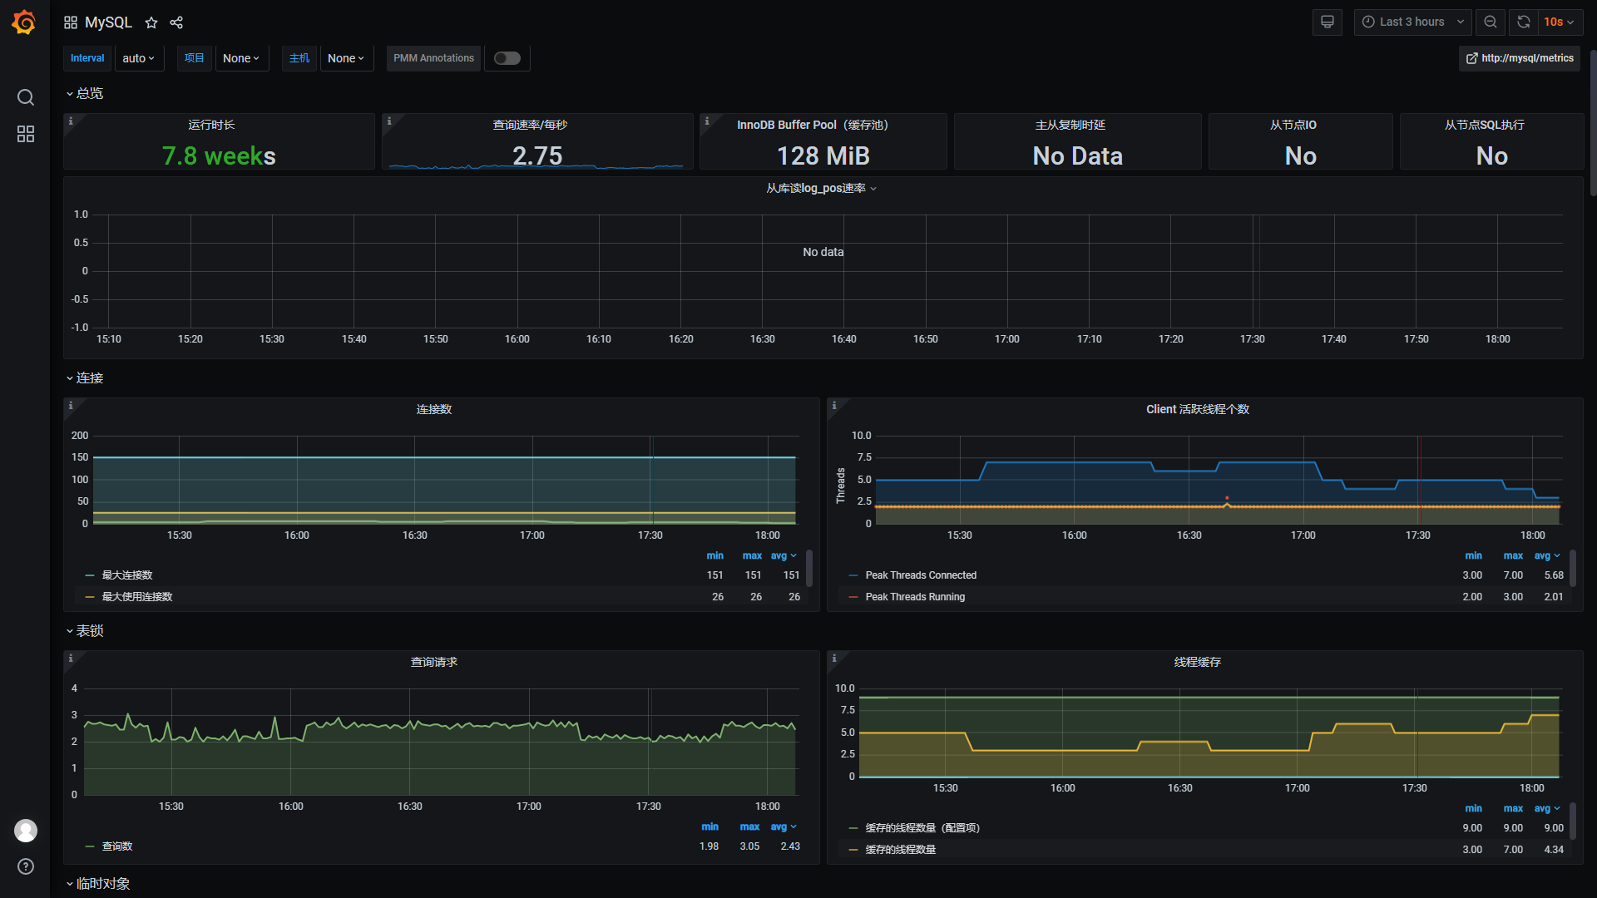This screenshot has height=898, width=1597.
Task: Open the 10s refresh interval dropdown
Action: coord(1559,22)
